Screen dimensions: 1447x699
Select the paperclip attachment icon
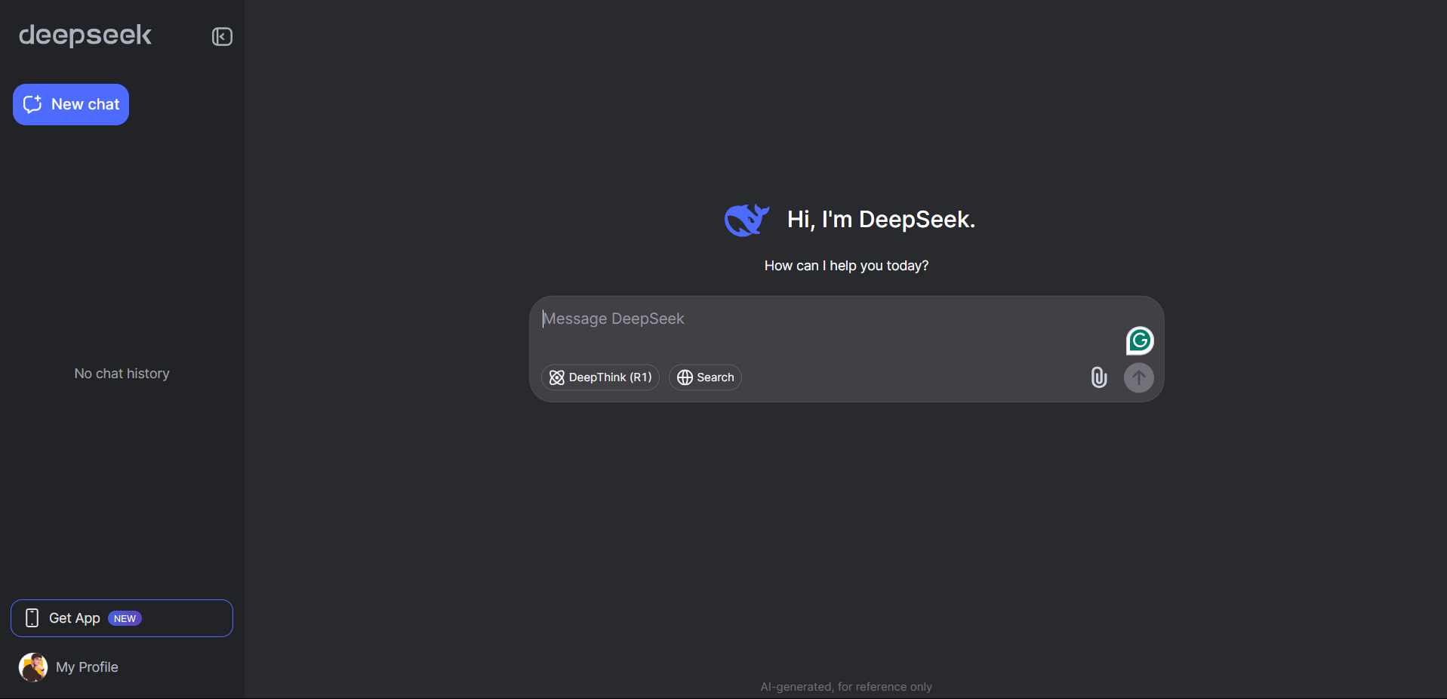click(1098, 377)
